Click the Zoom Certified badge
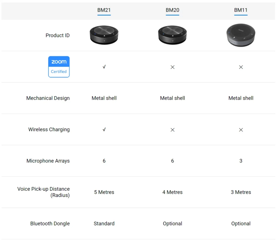This screenshot has height=244, width=277. pyautogui.click(x=59, y=67)
